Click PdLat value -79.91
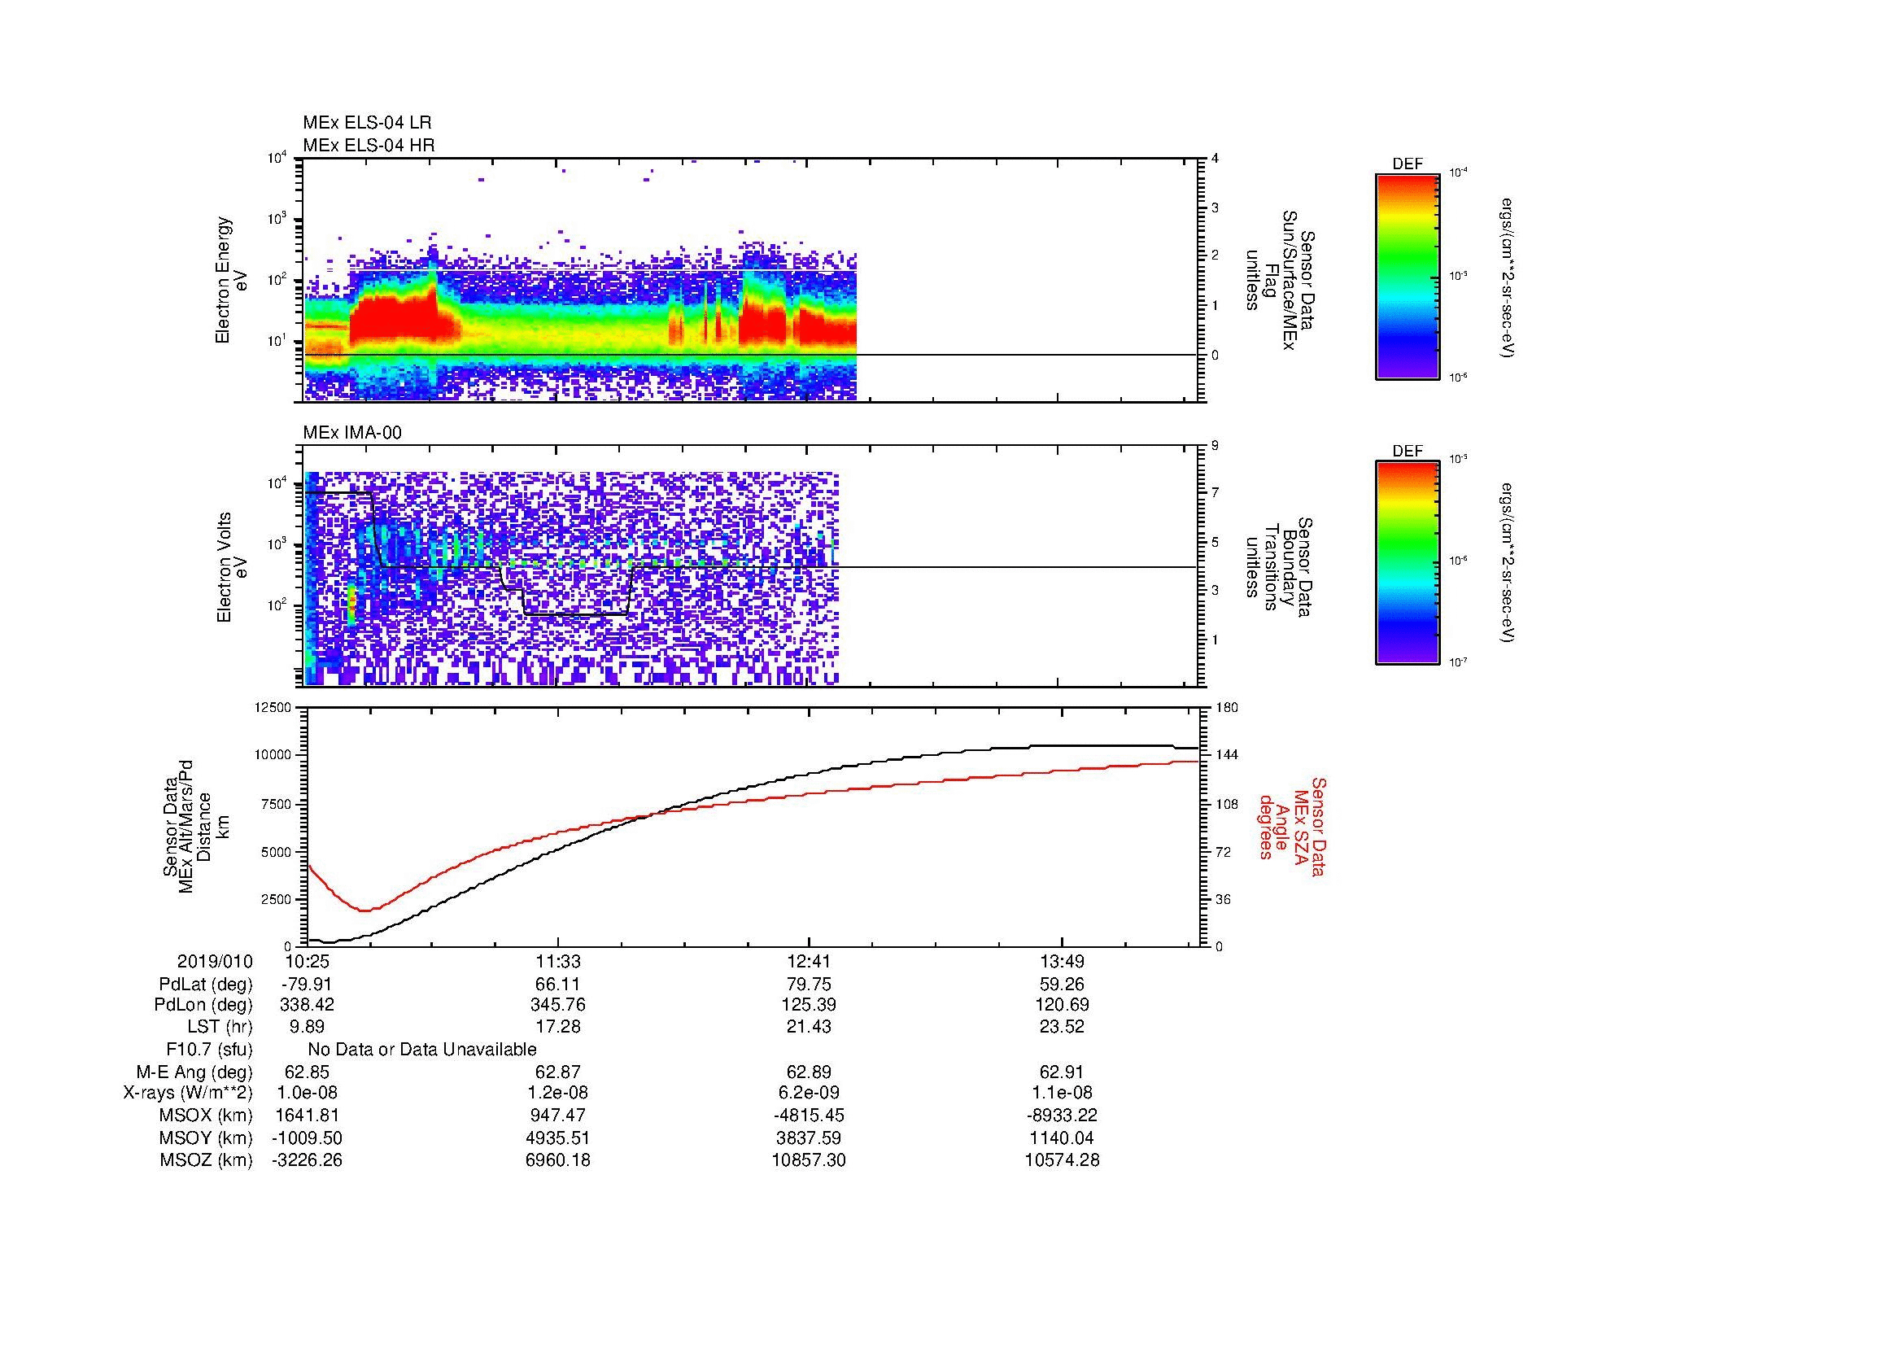The width and height of the screenshot is (1903, 1345). pos(308,985)
